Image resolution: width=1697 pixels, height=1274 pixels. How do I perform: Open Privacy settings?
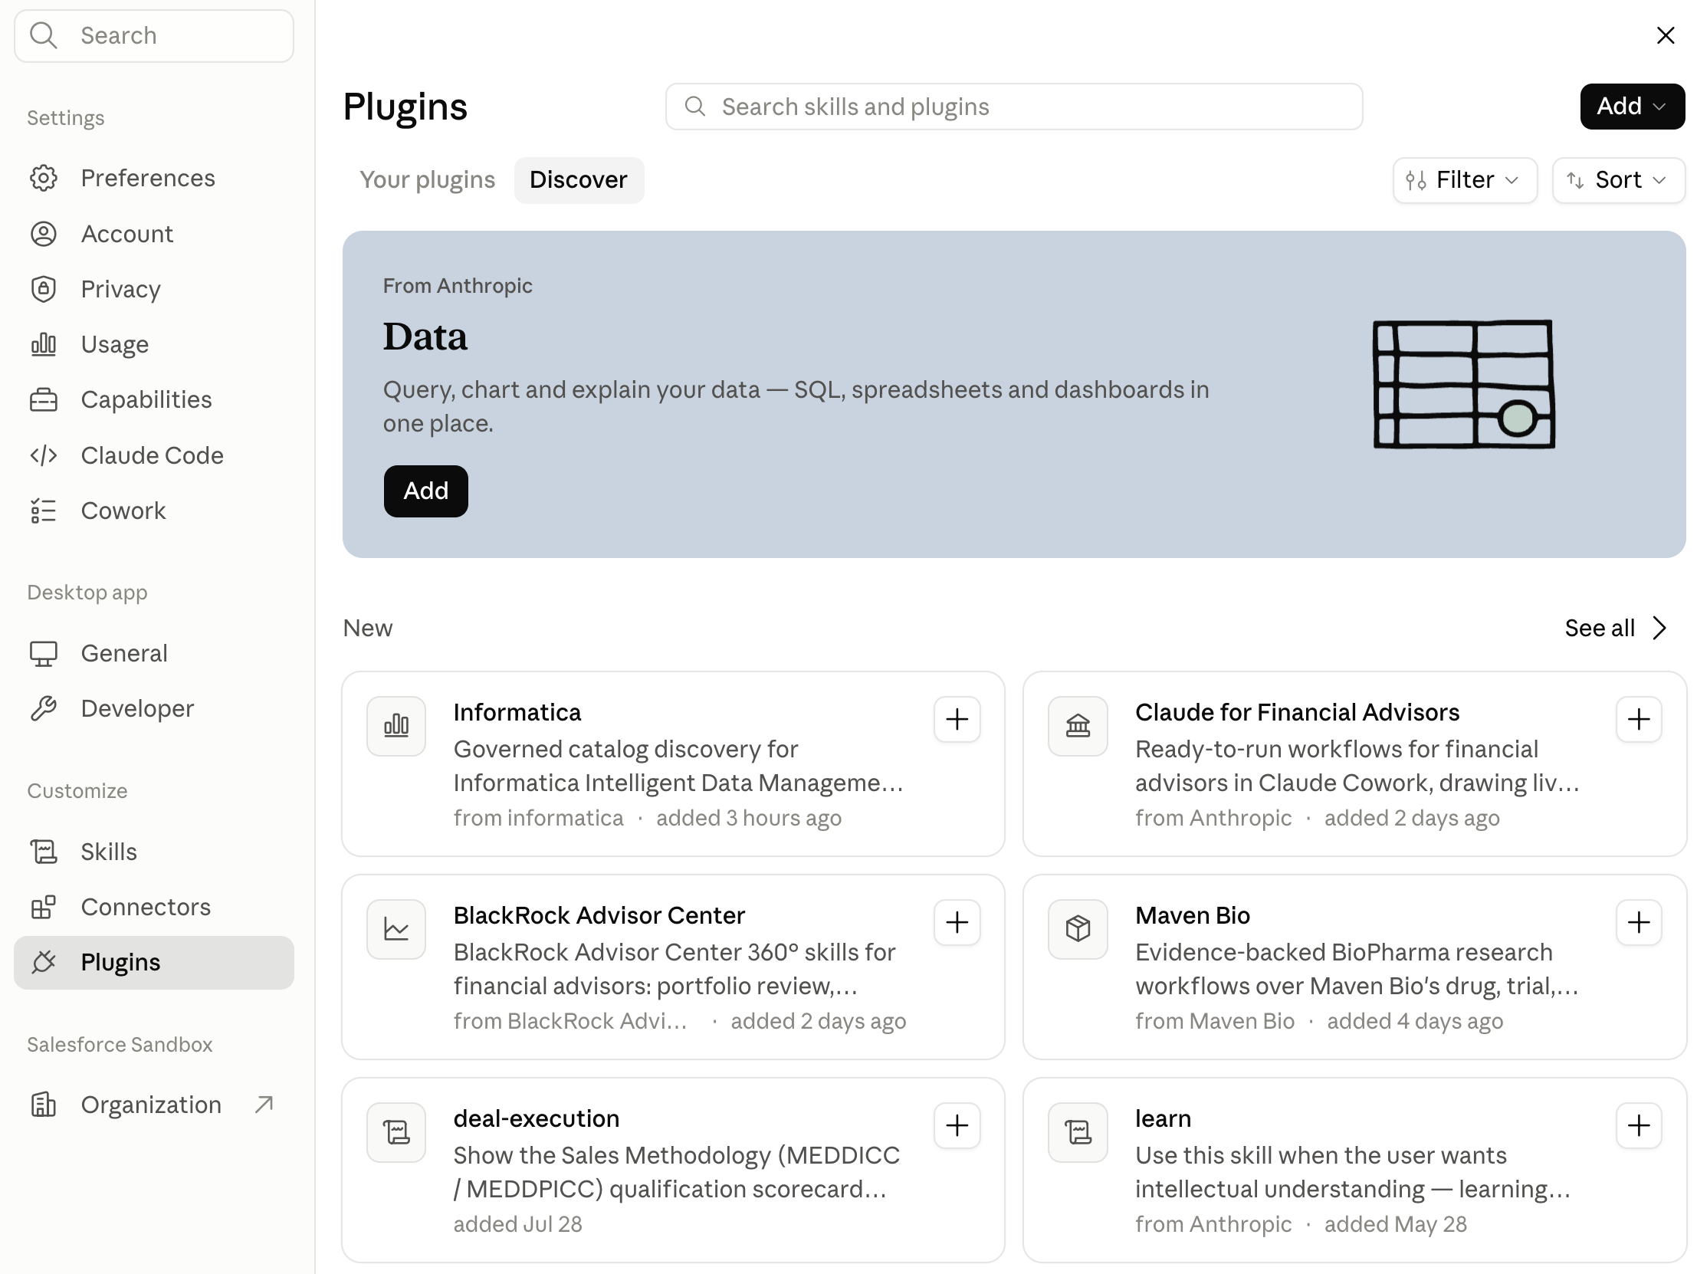pyautogui.click(x=153, y=289)
